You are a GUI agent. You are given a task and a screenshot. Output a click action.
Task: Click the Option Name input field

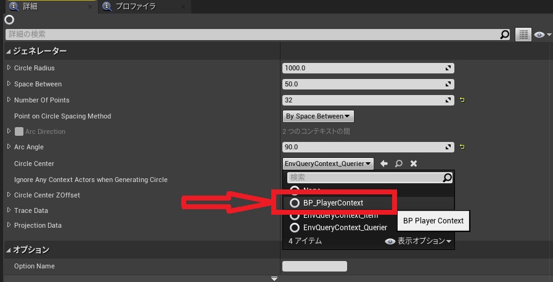point(314,267)
